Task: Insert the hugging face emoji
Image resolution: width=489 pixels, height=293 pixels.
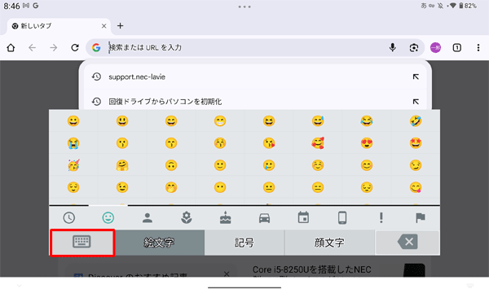Action: [x=122, y=165]
